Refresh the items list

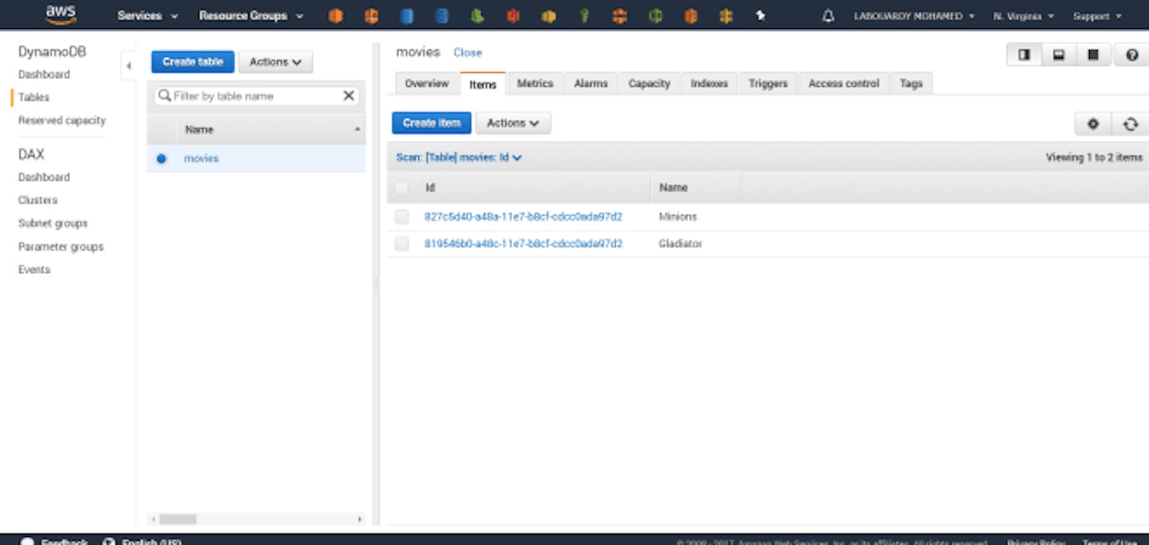[1130, 124]
